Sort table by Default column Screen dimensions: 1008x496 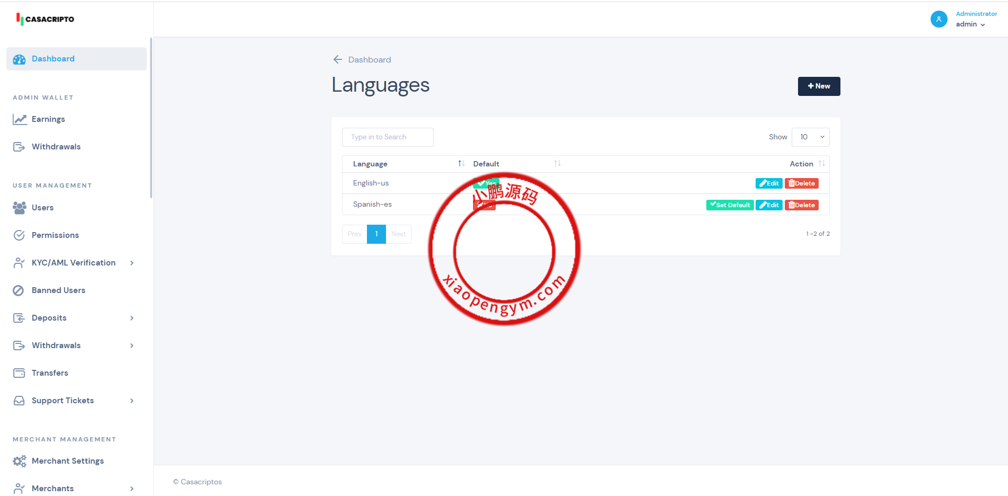tap(557, 164)
